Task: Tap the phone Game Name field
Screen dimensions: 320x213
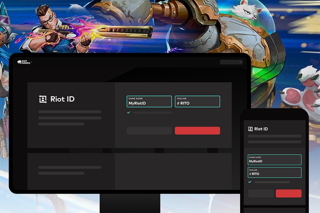Action: pos(275,160)
